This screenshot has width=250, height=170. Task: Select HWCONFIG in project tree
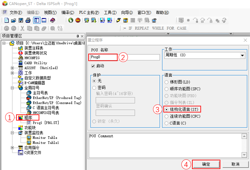(32, 58)
